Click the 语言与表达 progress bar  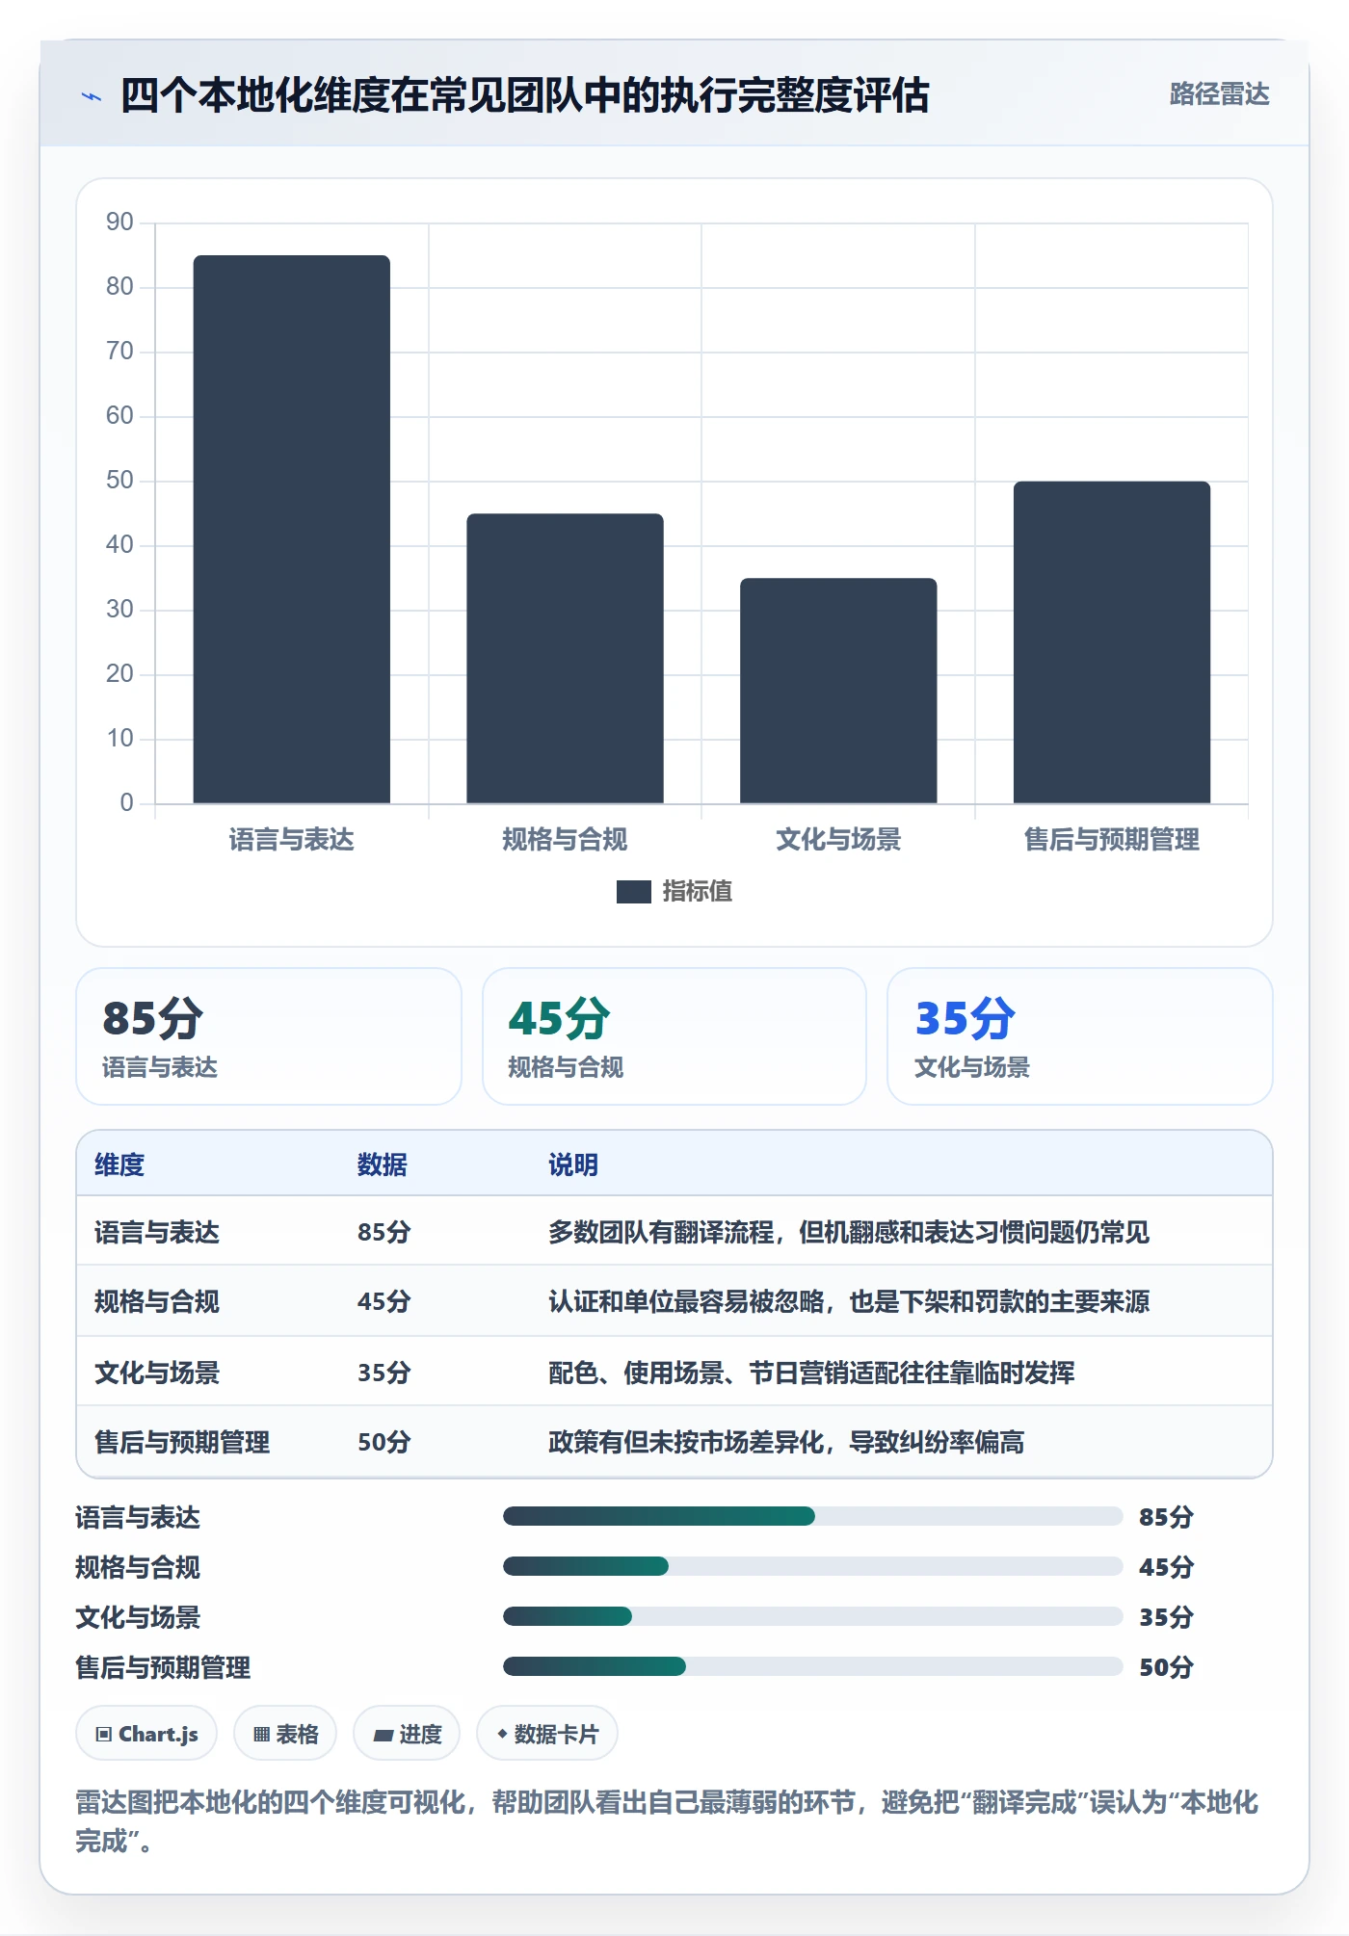tap(812, 1517)
